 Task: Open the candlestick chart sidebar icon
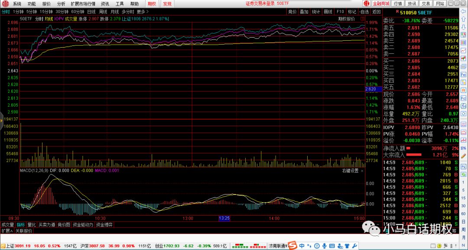pos(464,58)
